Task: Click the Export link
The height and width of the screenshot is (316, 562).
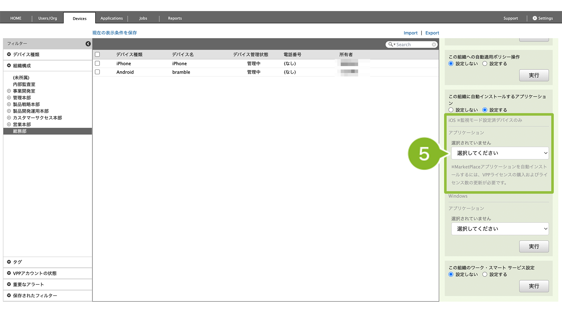Action: click(x=432, y=33)
